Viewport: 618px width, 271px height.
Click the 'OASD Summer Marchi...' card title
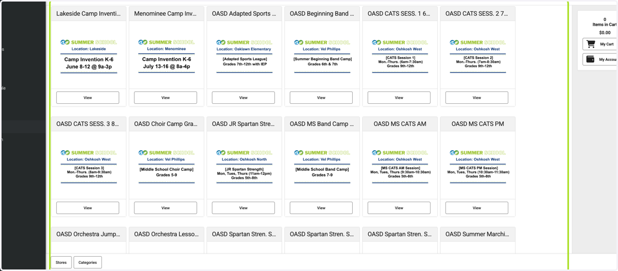477,234
